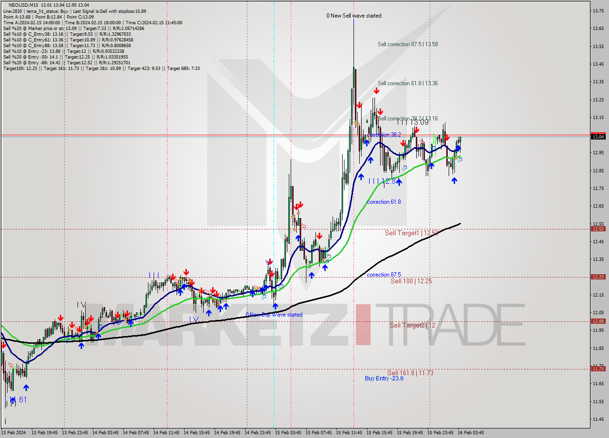Click the blue 'correction 38.2' label

(x=383, y=135)
